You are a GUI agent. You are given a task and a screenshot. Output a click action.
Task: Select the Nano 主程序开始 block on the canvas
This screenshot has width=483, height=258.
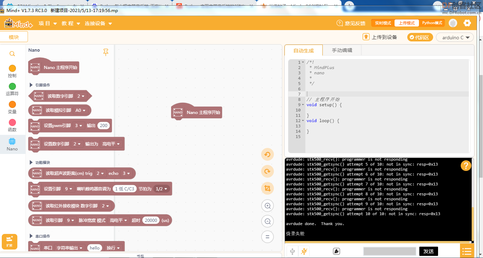coord(196,111)
